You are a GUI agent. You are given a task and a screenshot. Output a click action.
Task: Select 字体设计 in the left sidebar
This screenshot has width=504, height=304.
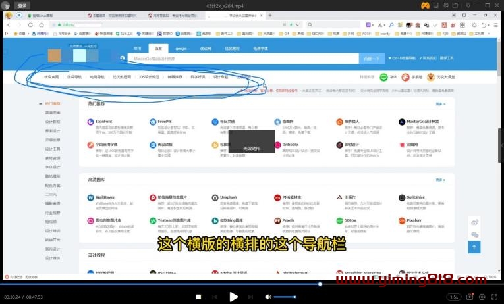click(53, 167)
